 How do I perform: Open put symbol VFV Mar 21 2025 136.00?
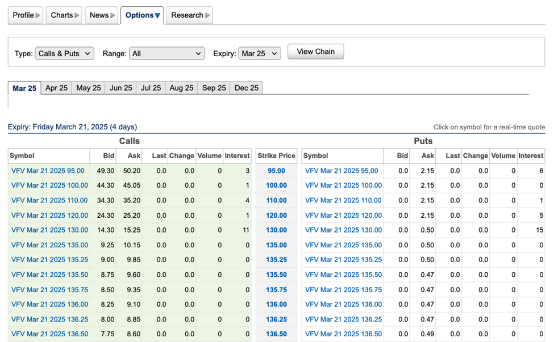343,304
